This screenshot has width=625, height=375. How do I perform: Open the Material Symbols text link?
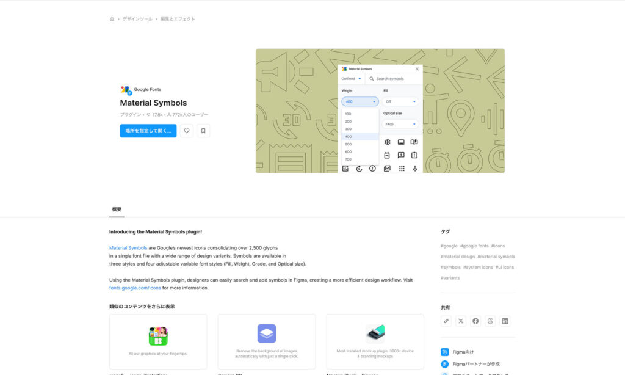tap(128, 248)
